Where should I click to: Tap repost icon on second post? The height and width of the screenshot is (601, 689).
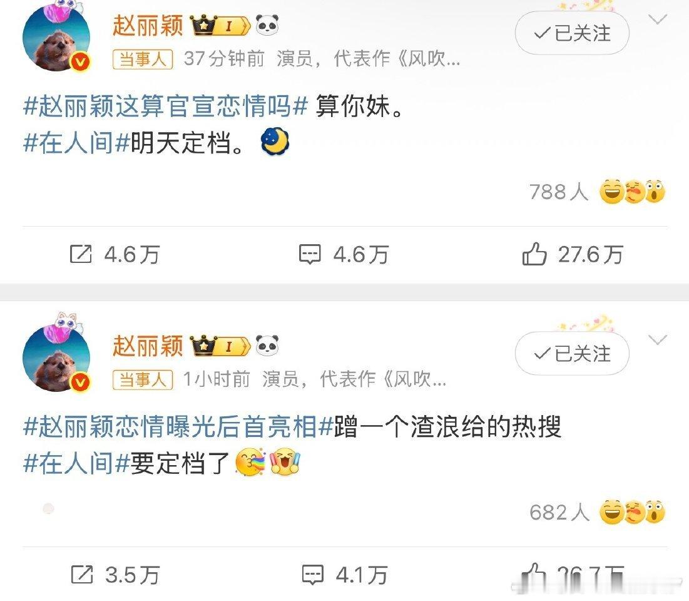tap(82, 575)
